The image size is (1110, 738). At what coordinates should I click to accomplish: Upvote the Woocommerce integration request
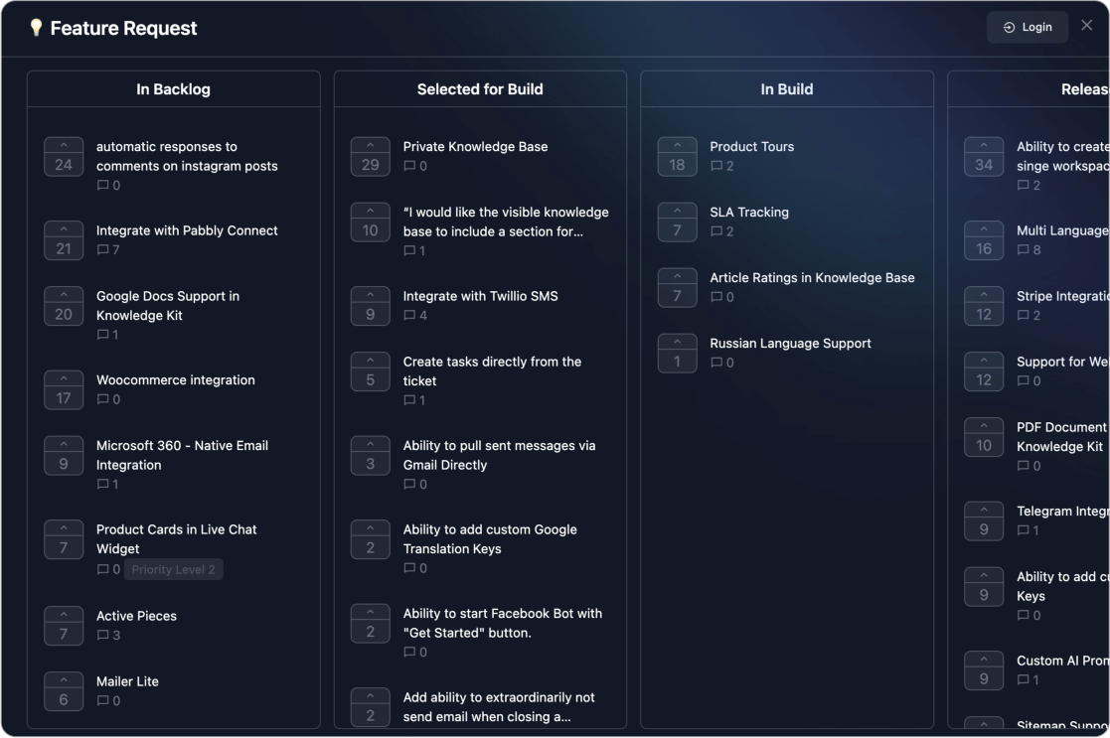64,389
